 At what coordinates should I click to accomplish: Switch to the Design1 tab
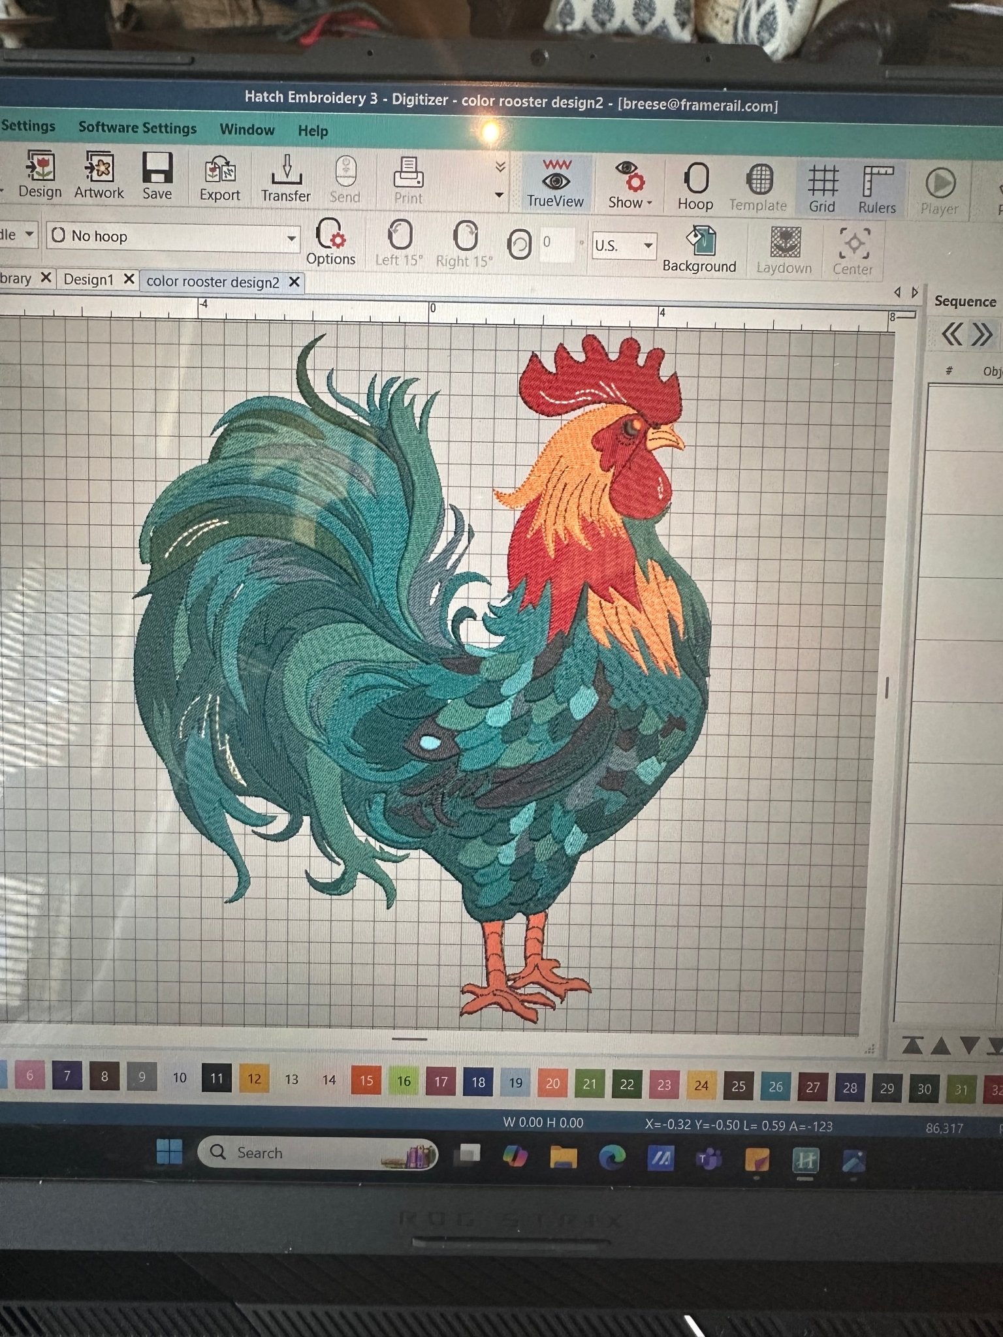89,279
